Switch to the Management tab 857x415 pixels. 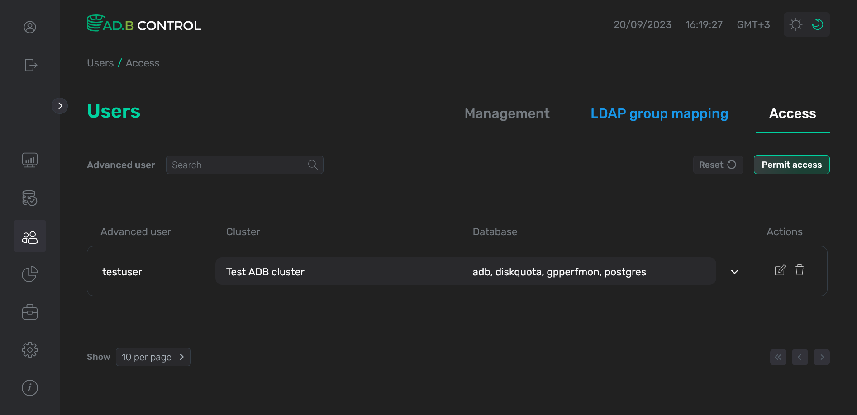tap(506, 113)
